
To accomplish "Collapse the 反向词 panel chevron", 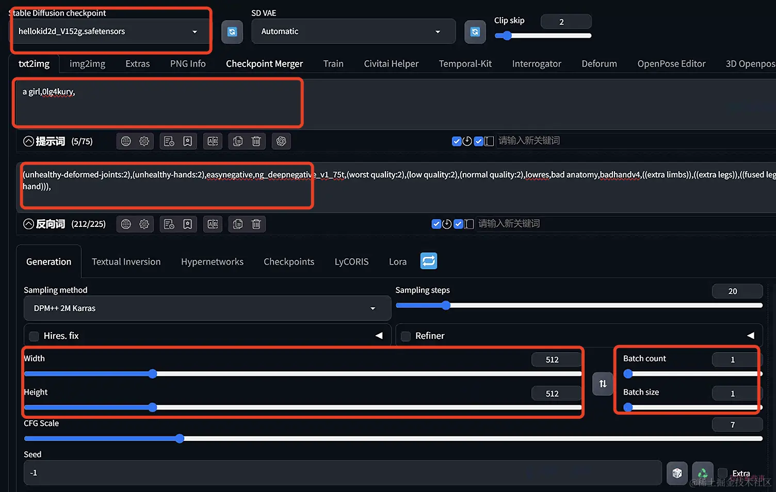I will (29, 224).
